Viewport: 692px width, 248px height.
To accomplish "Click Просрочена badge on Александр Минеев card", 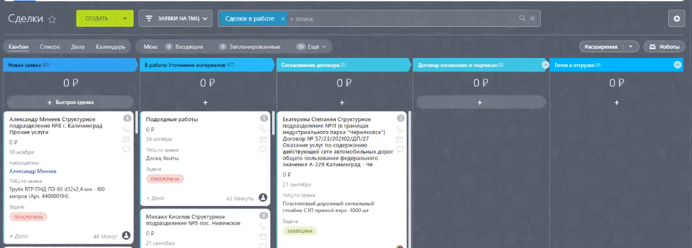I will click(x=28, y=217).
